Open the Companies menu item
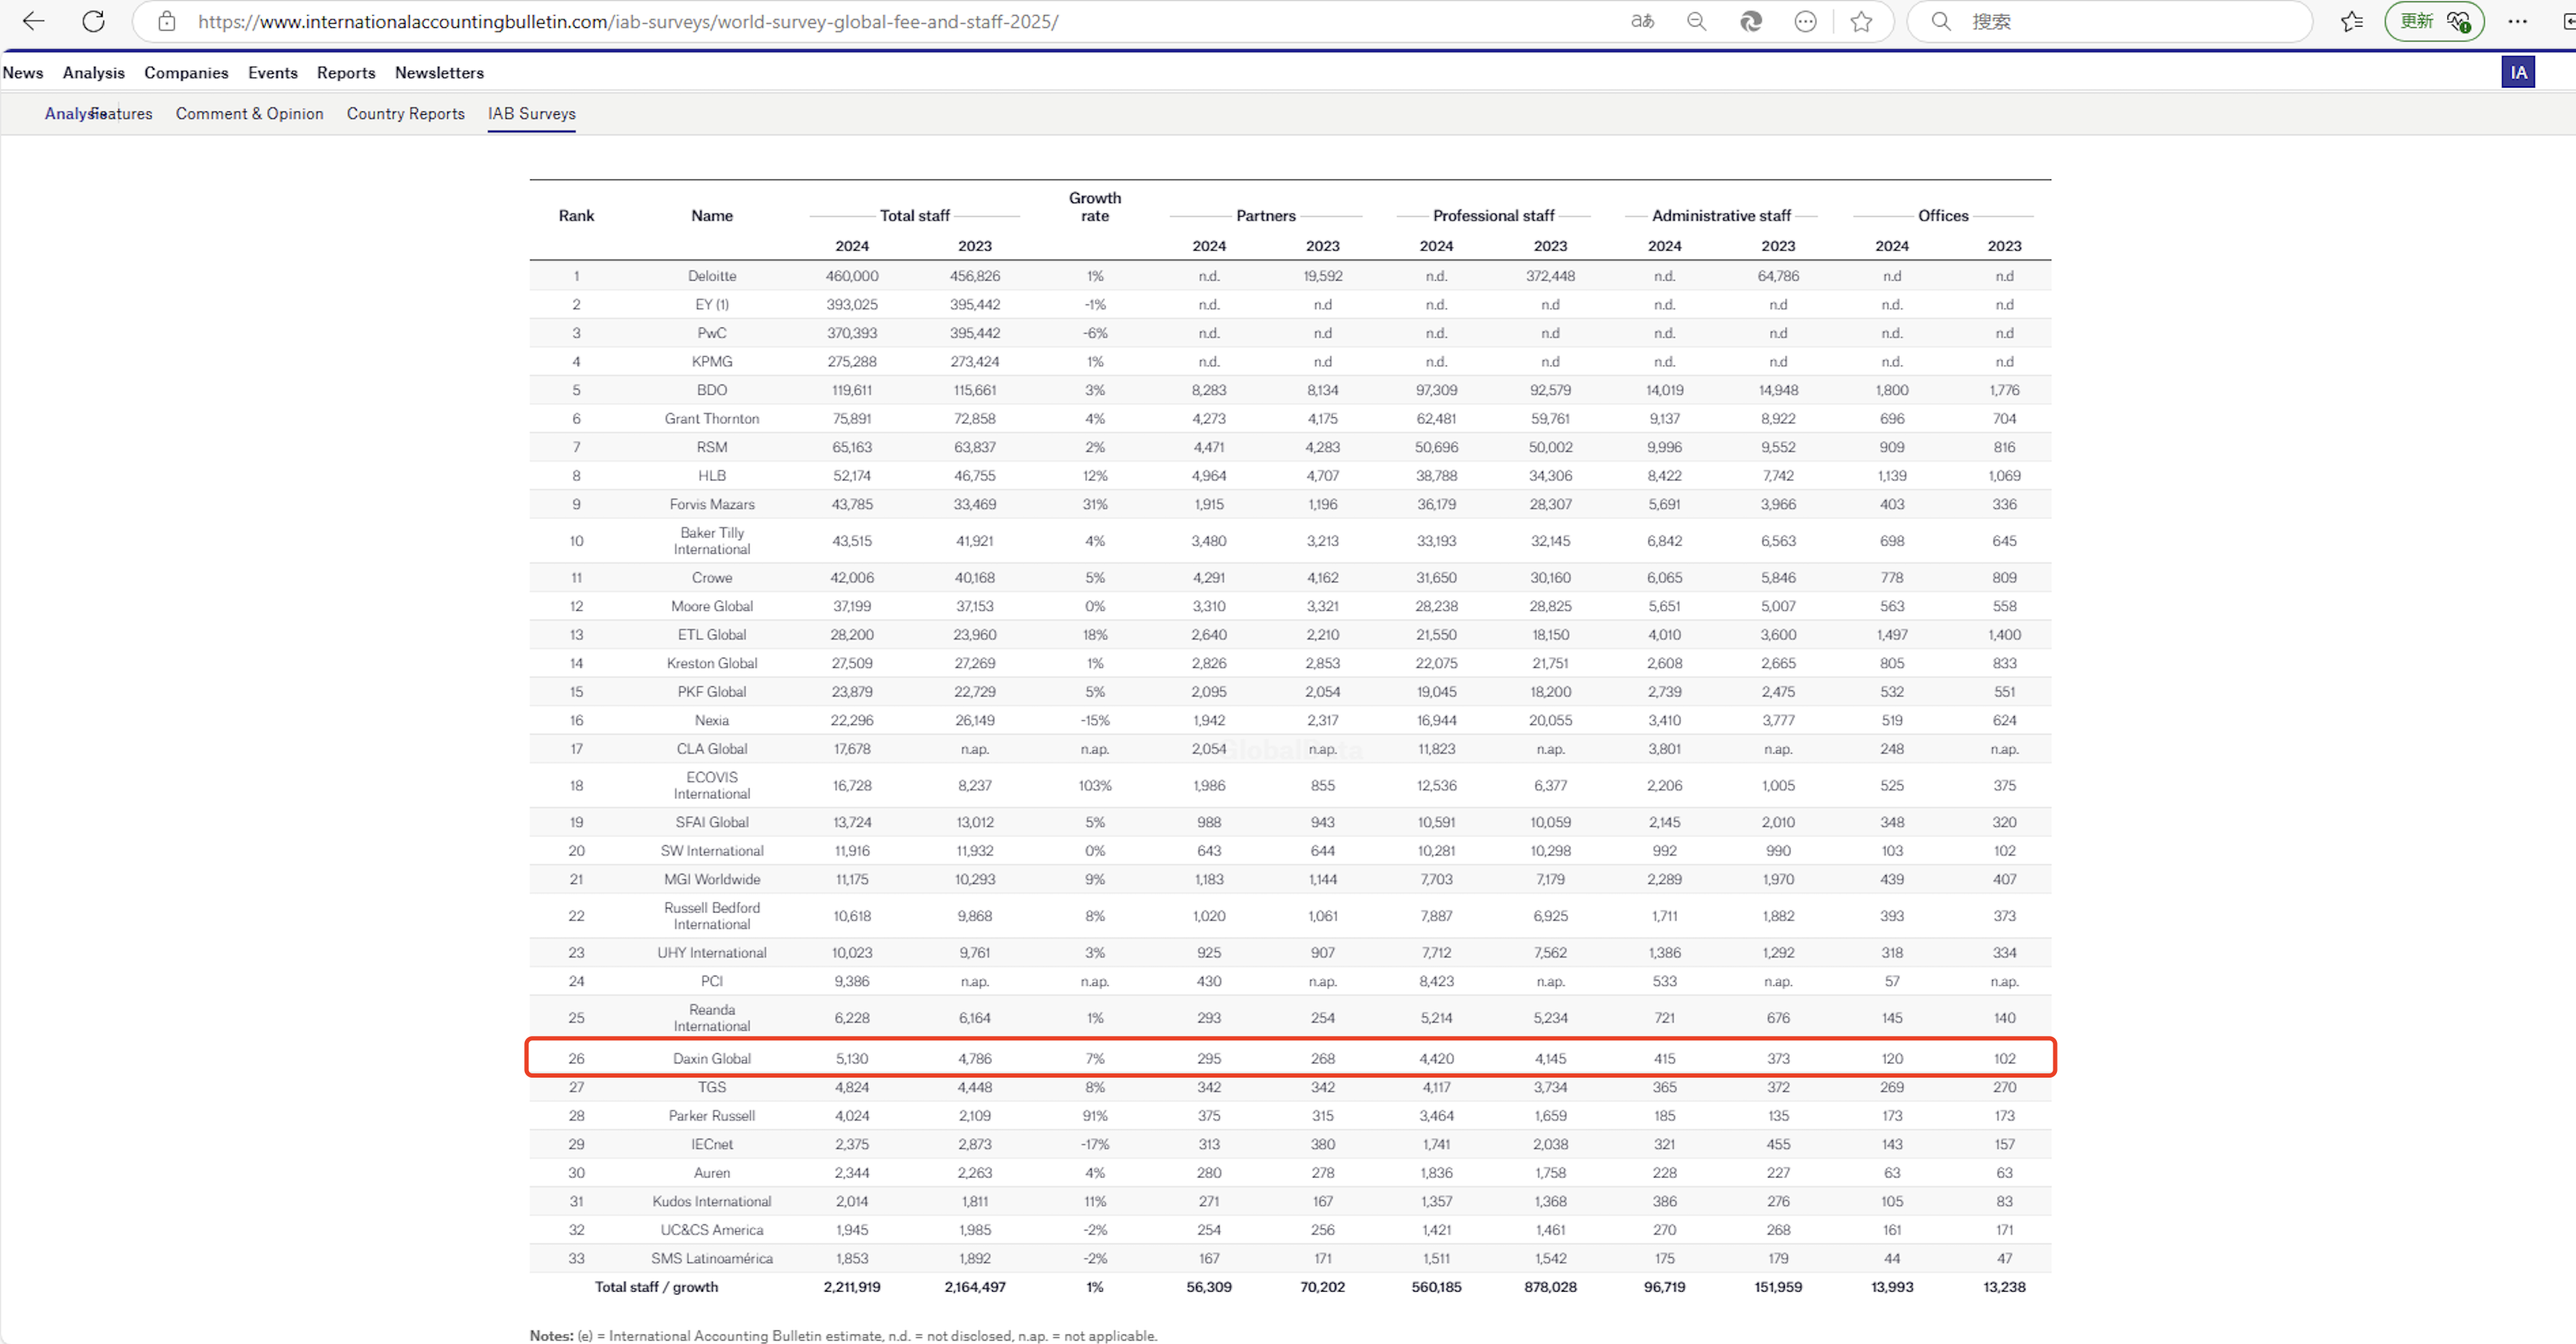Viewport: 2576px width, 1344px height. pyautogui.click(x=186, y=73)
